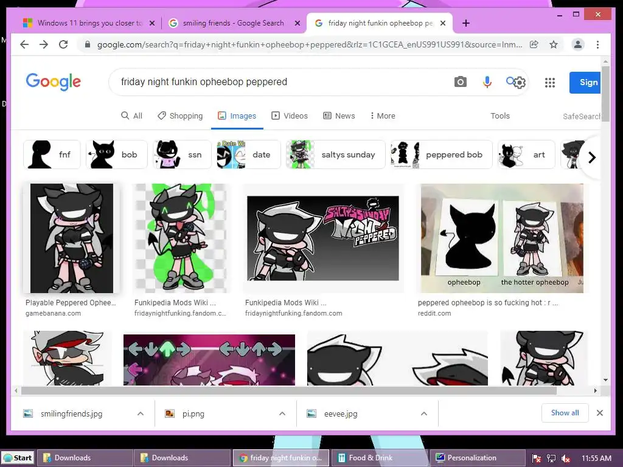The width and height of the screenshot is (623, 467).
Task: Filter by the peppered bob chip
Action: (x=442, y=154)
